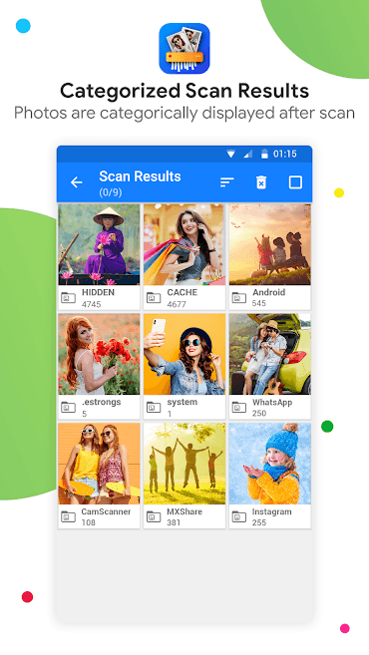Open the Android folder thumbnail
Screen dimensions: 369x655
point(270,245)
